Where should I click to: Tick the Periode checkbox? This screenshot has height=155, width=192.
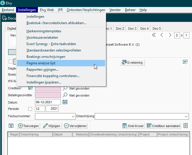point(30,109)
